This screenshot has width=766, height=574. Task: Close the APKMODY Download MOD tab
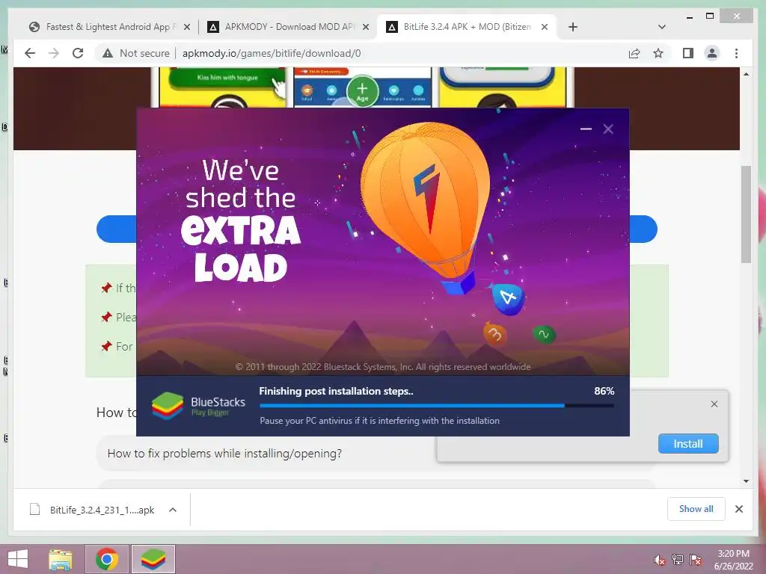coord(365,28)
